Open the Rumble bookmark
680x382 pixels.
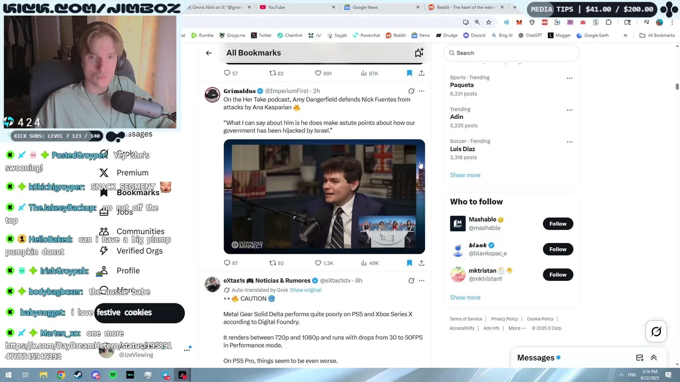[x=202, y=36]
